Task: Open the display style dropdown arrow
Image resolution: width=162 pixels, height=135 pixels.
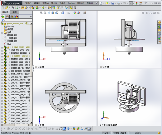Action: pos(66,13)
